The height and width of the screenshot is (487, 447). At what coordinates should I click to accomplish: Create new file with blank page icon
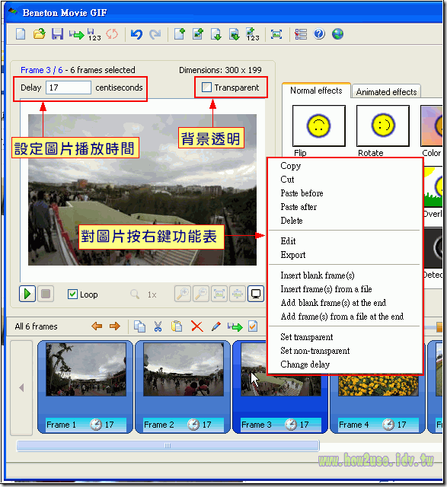click(21, 33)
